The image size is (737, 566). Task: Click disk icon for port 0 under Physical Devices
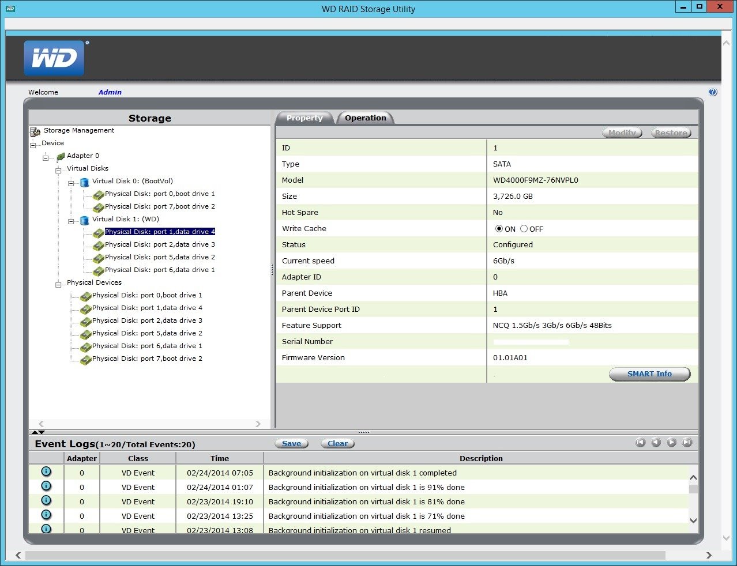coord(85,296)
